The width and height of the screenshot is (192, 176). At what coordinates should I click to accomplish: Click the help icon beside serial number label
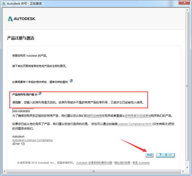tap(40, 94)
